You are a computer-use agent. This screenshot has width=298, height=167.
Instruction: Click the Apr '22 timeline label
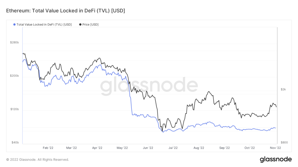[x=97, y=148]
